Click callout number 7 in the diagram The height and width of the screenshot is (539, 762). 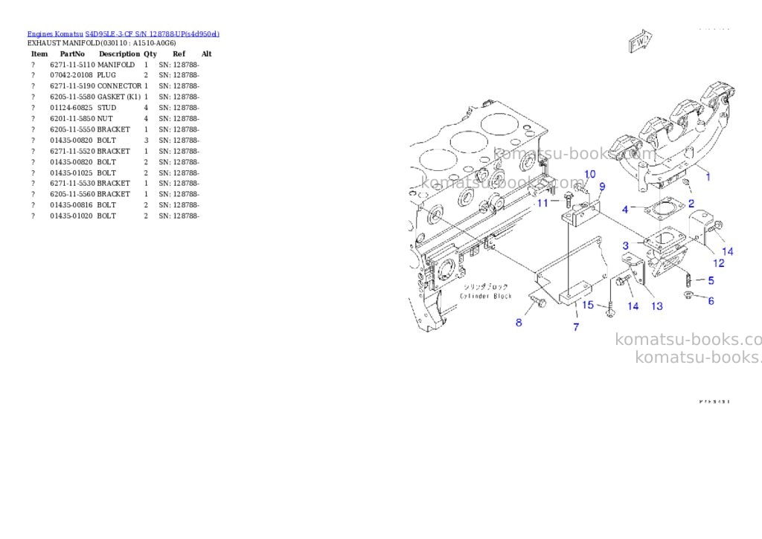tap(576, 327)
